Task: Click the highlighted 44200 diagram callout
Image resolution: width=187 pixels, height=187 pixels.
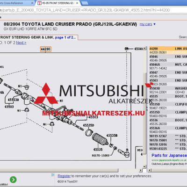Action: tap(45, 49)
